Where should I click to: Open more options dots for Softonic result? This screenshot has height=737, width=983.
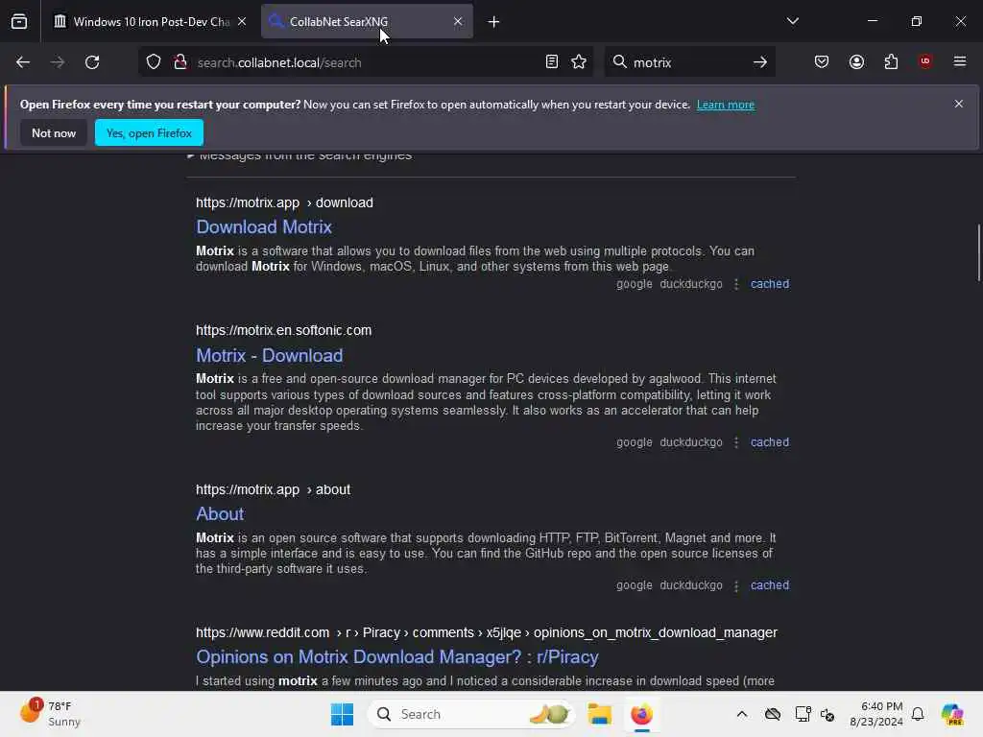coord(736,442)
